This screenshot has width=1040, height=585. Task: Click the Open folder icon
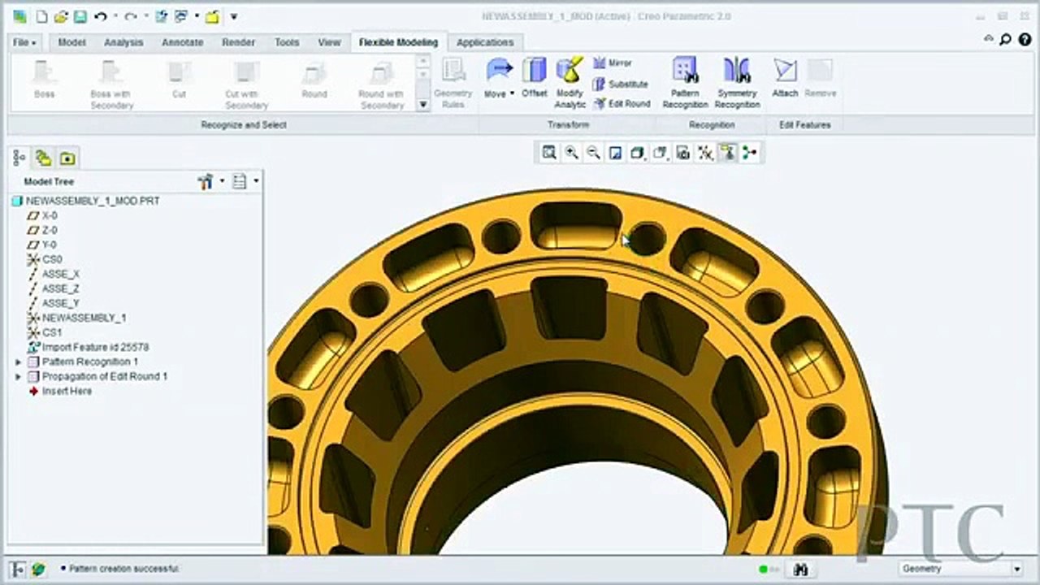click(61, 16)
